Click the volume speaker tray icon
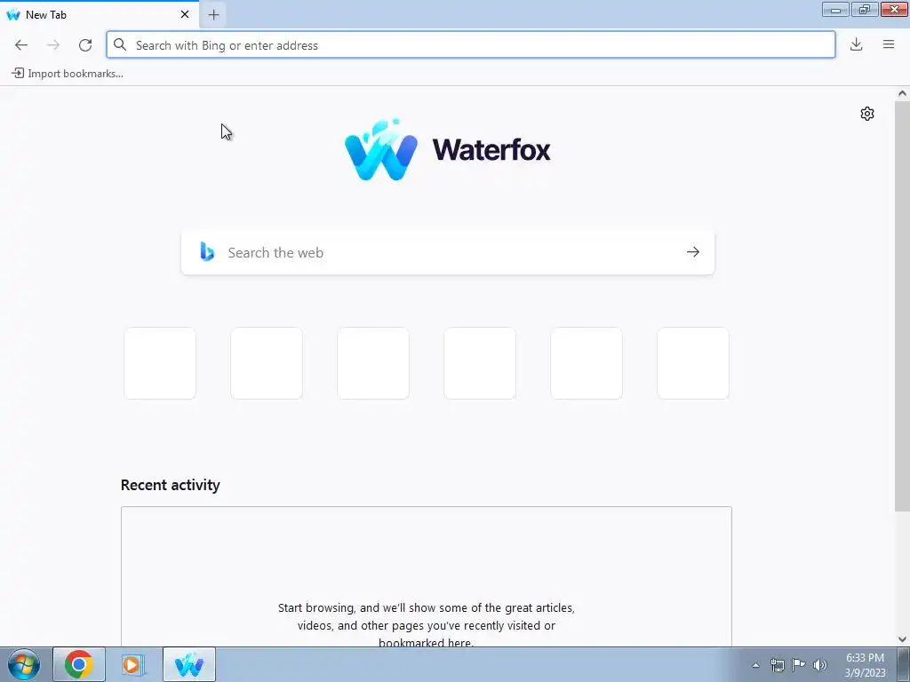Image resolution: width=910 pixels, height=682 pixels. point(820,665)
